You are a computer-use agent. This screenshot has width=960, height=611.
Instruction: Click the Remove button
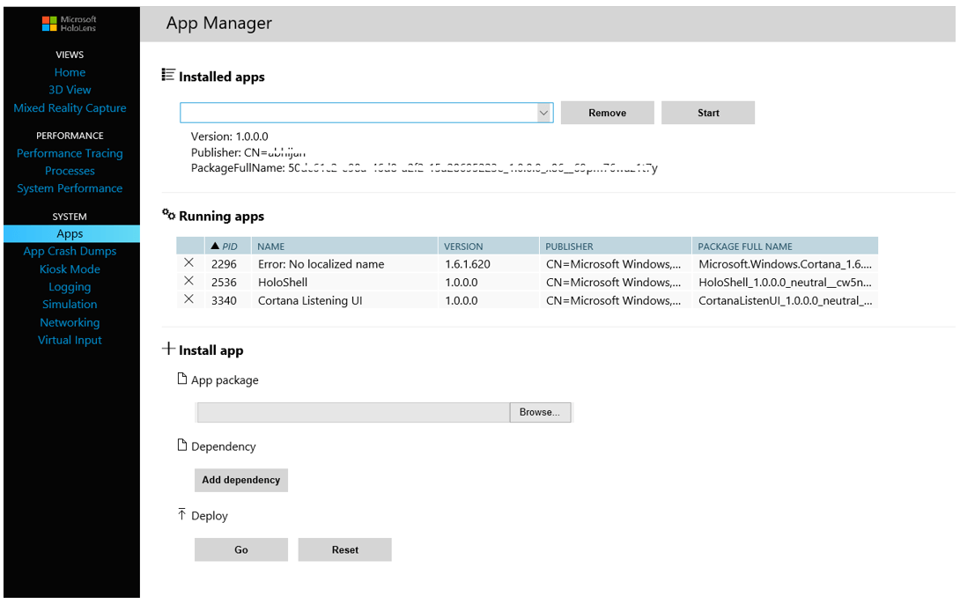pyautogui.click(x=607, y=112)
